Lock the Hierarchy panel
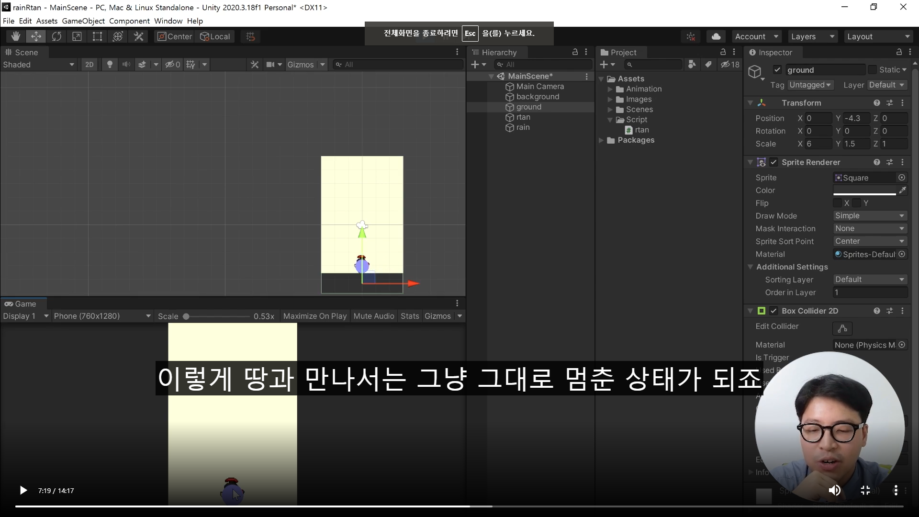Image resolution: width=919 pixels, height=517 pixels. point(575,52)
